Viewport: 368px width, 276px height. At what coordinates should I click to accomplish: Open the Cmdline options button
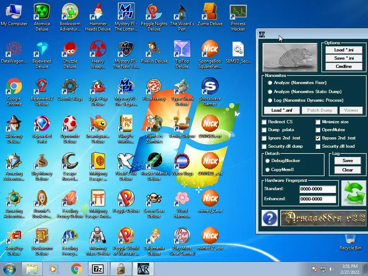click(x=344, y=66)
